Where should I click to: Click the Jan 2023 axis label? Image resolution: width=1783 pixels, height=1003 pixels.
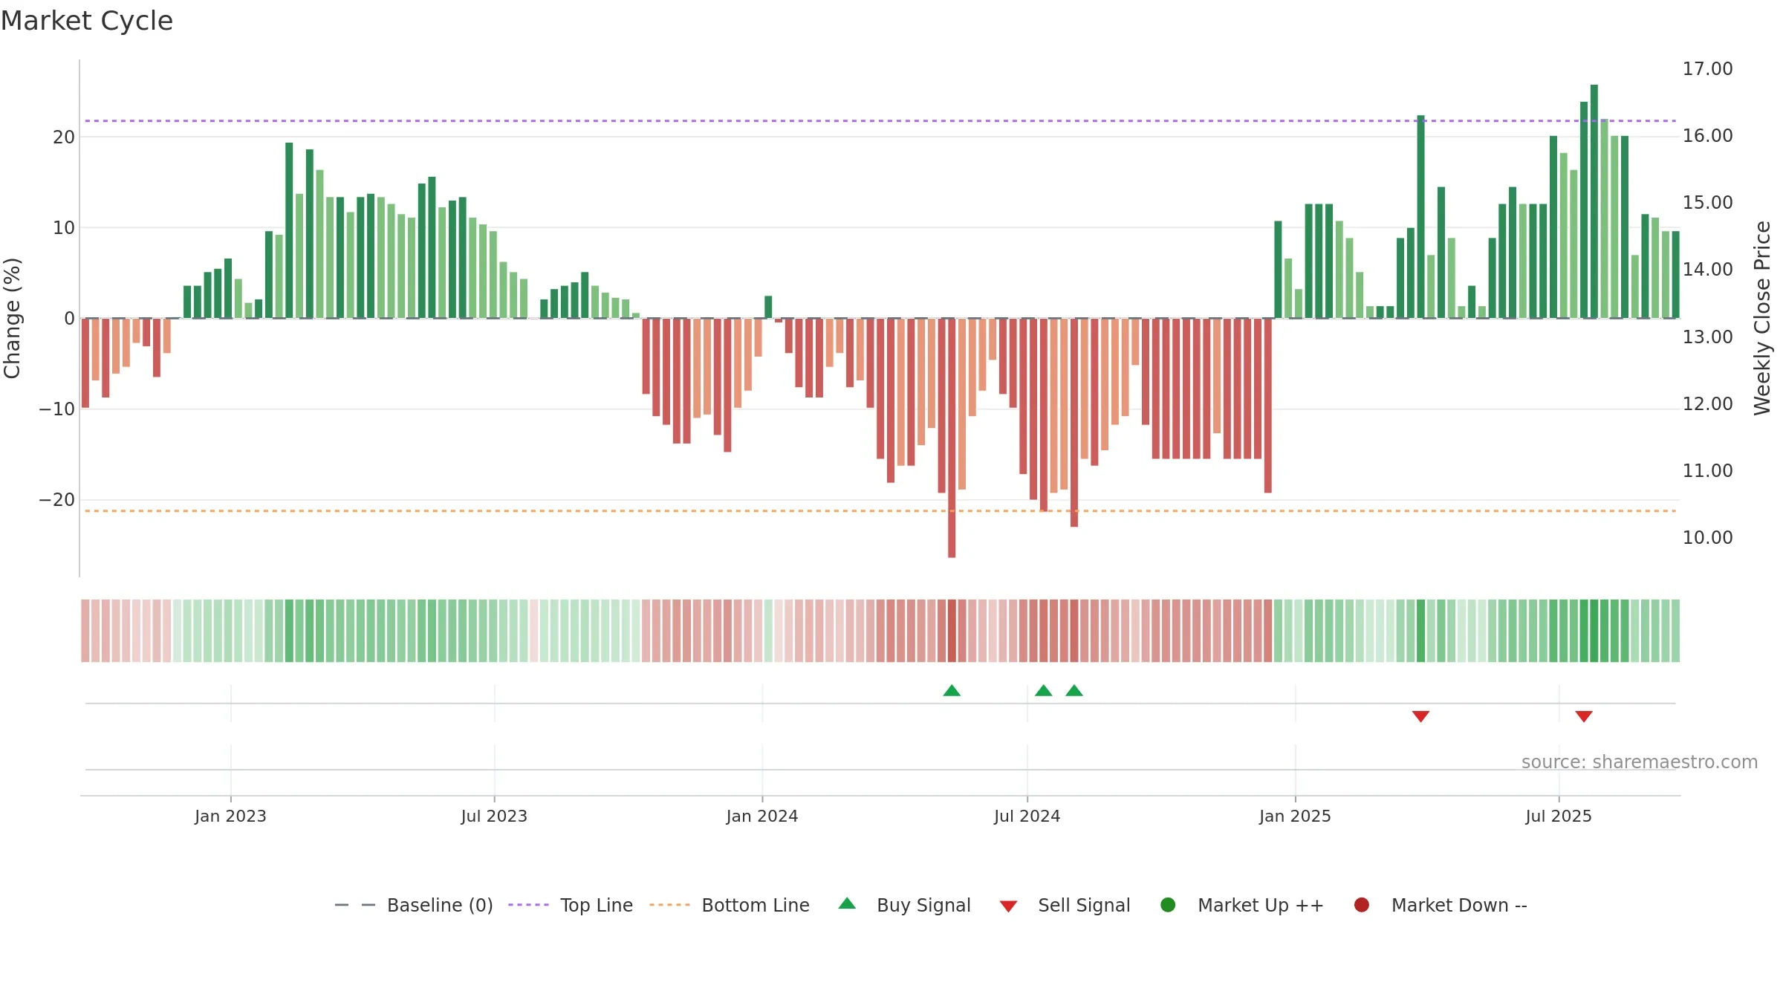point(230,816)
